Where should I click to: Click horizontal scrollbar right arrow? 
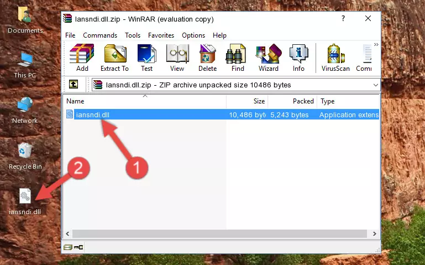[x=374, y=233]
